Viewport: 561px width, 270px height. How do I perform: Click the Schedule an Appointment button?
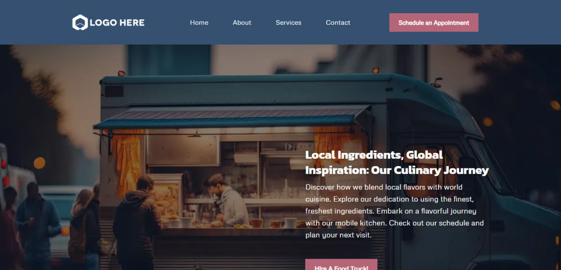tap(434, 22)
